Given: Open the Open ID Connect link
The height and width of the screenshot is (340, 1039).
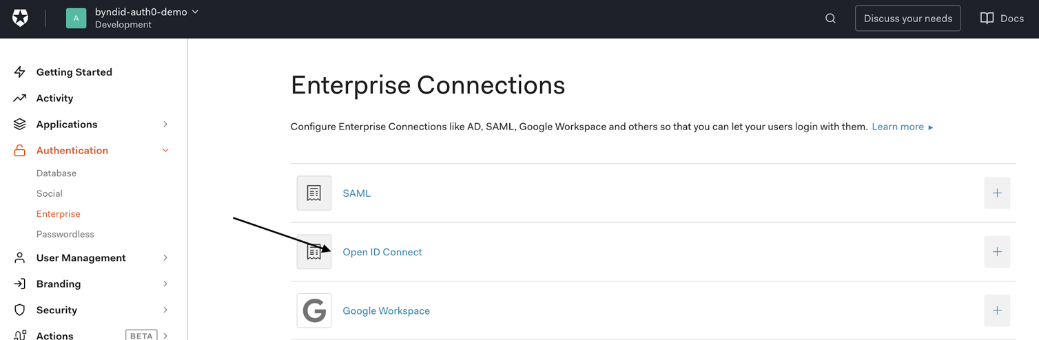Looking at the screenshot, I should pyautogui.click(x=382, y=252).
